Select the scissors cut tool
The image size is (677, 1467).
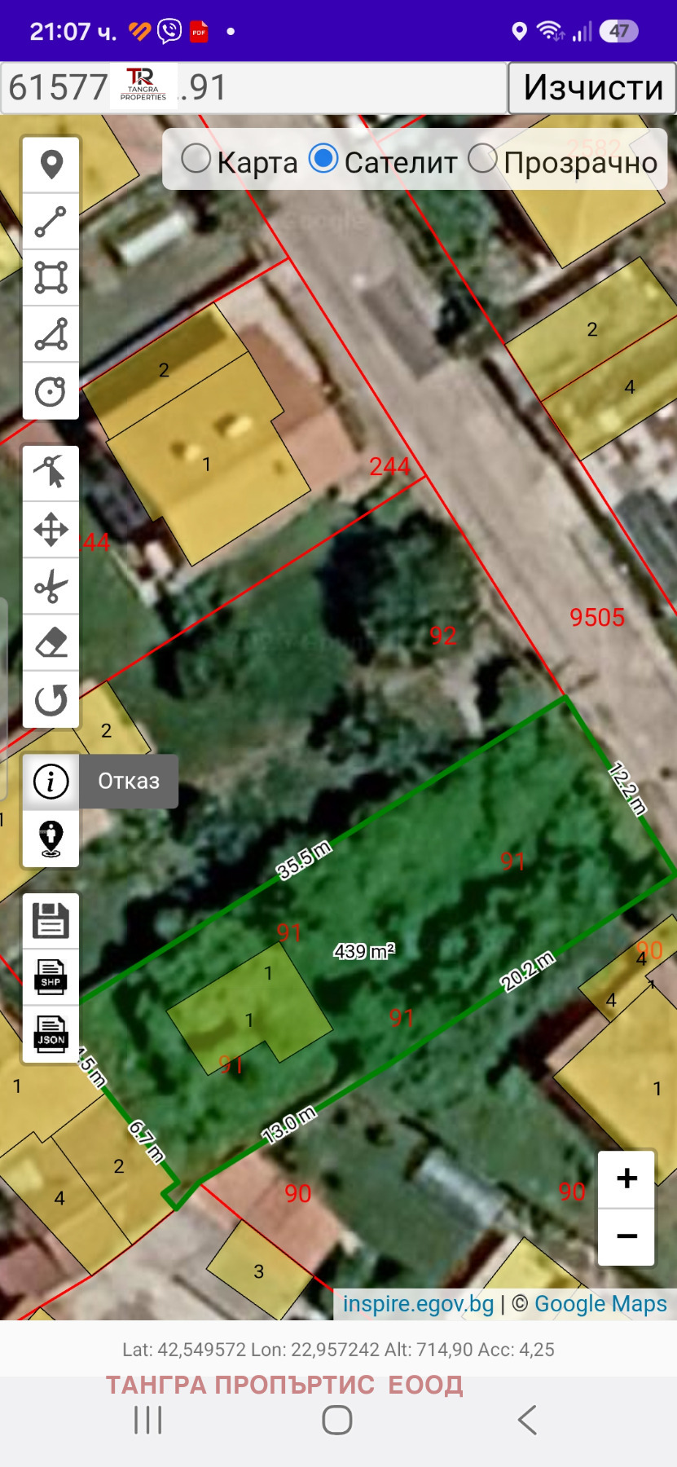tap(51, 586)
